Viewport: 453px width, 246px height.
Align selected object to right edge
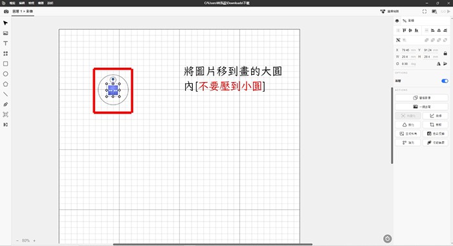pyautogui.click(x=445, y=30)
